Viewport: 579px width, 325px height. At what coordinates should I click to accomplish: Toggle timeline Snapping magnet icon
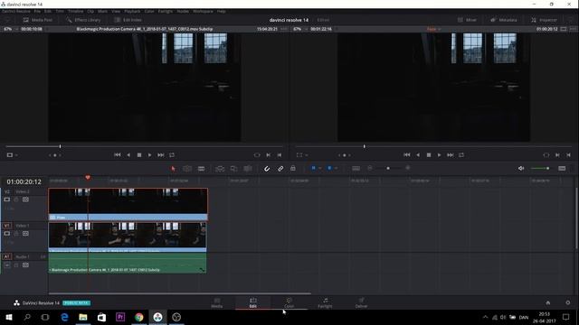coord(267,169)
